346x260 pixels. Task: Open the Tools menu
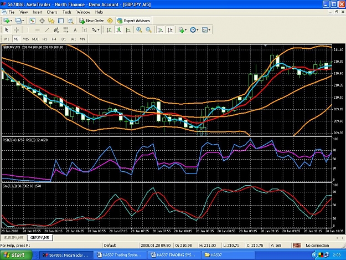[x=67, y=12]
